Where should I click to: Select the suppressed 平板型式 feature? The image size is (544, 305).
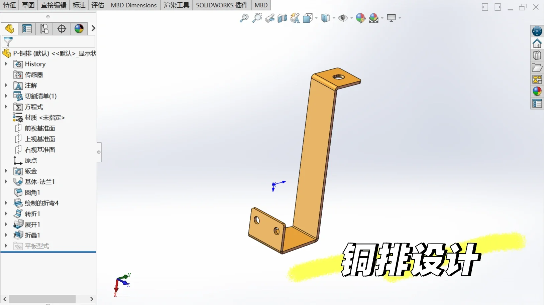click(x=31, y=246)
